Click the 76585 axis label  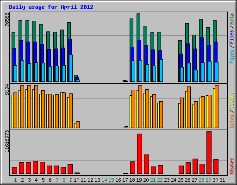point(7,19)
